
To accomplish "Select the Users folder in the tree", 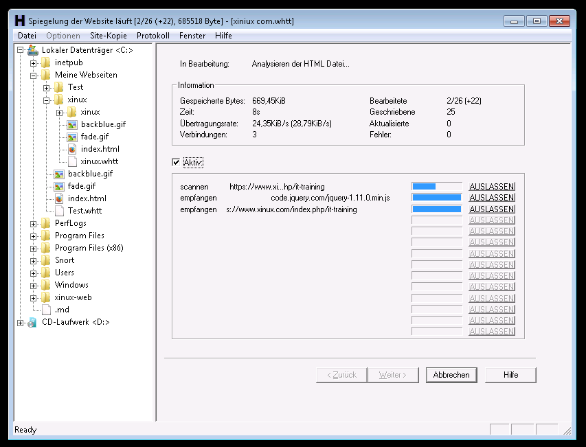I will [64, 273].
